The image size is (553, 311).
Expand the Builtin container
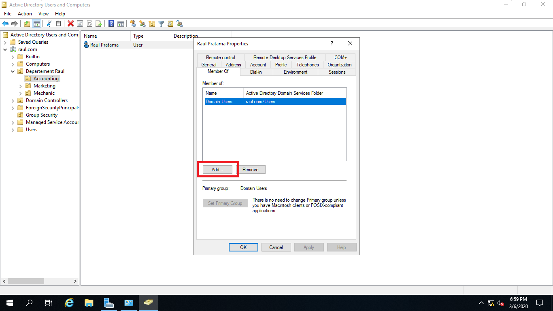coord(13,57)
